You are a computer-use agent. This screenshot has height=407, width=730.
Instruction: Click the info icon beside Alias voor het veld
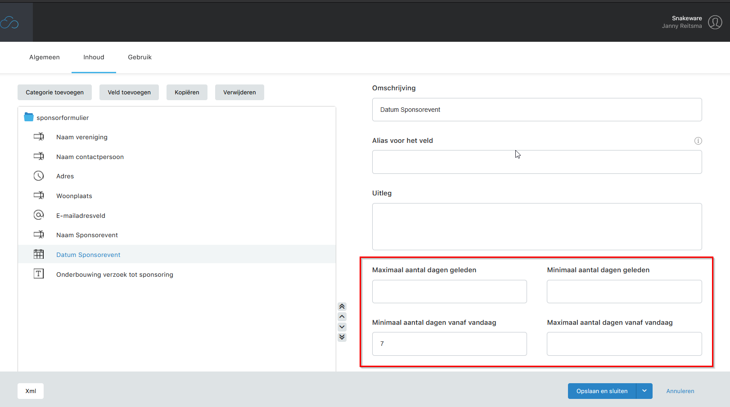click(698, 141)
